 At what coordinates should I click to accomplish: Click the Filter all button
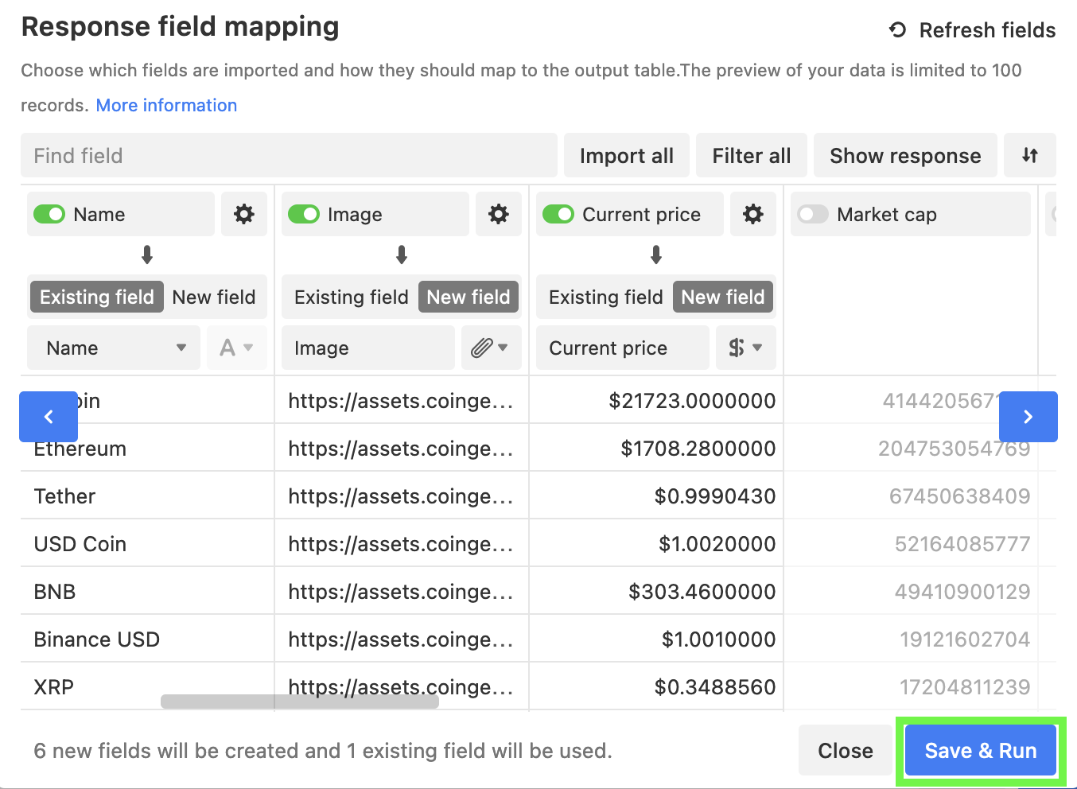pyautogui.click(x=752, y=155)
